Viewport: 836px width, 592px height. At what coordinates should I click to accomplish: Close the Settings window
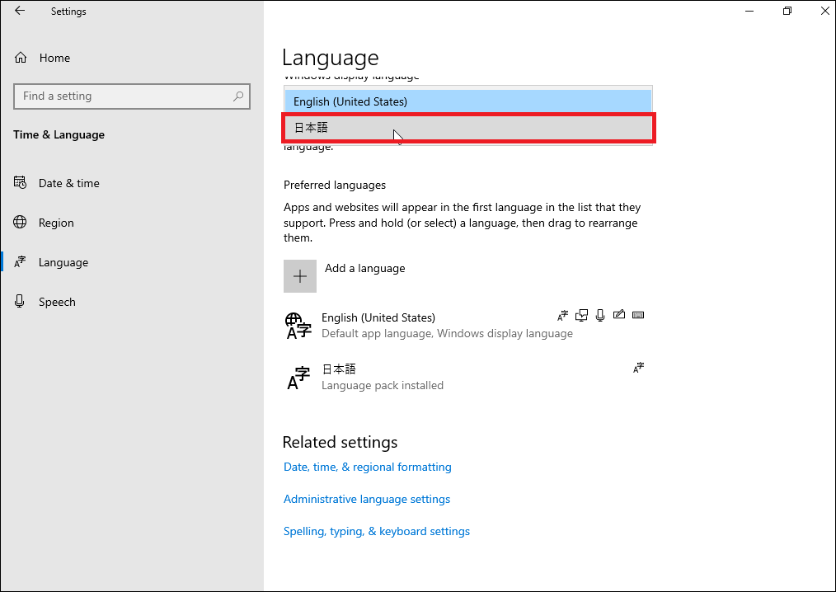pyautogui.click(x=824, y=11)
